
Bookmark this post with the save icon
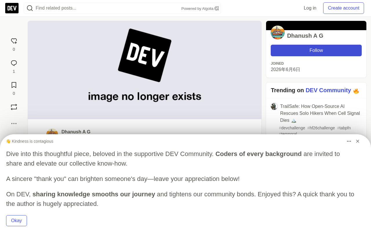14,85
